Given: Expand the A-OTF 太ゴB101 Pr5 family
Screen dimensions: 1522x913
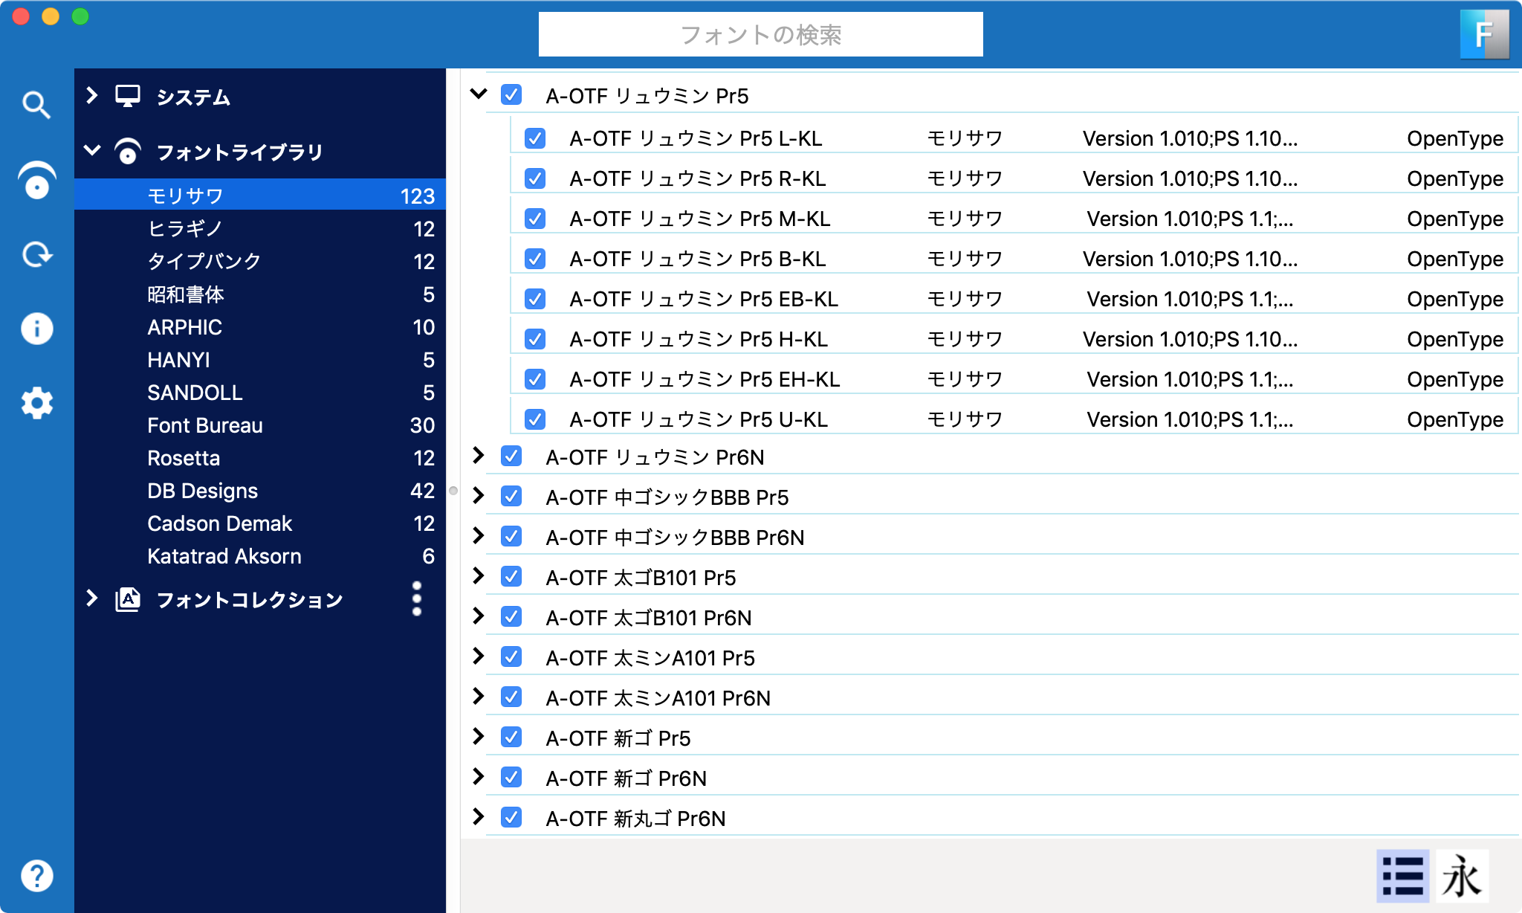Looking at the screenshot, I should [479, 576].
